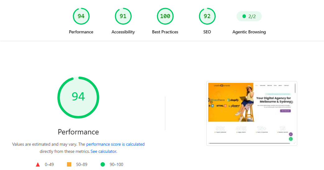Image resolution: width=324 pixels, height=170 pixels.
Task: Select the SEO category label
Action: (x=207, y=32)
